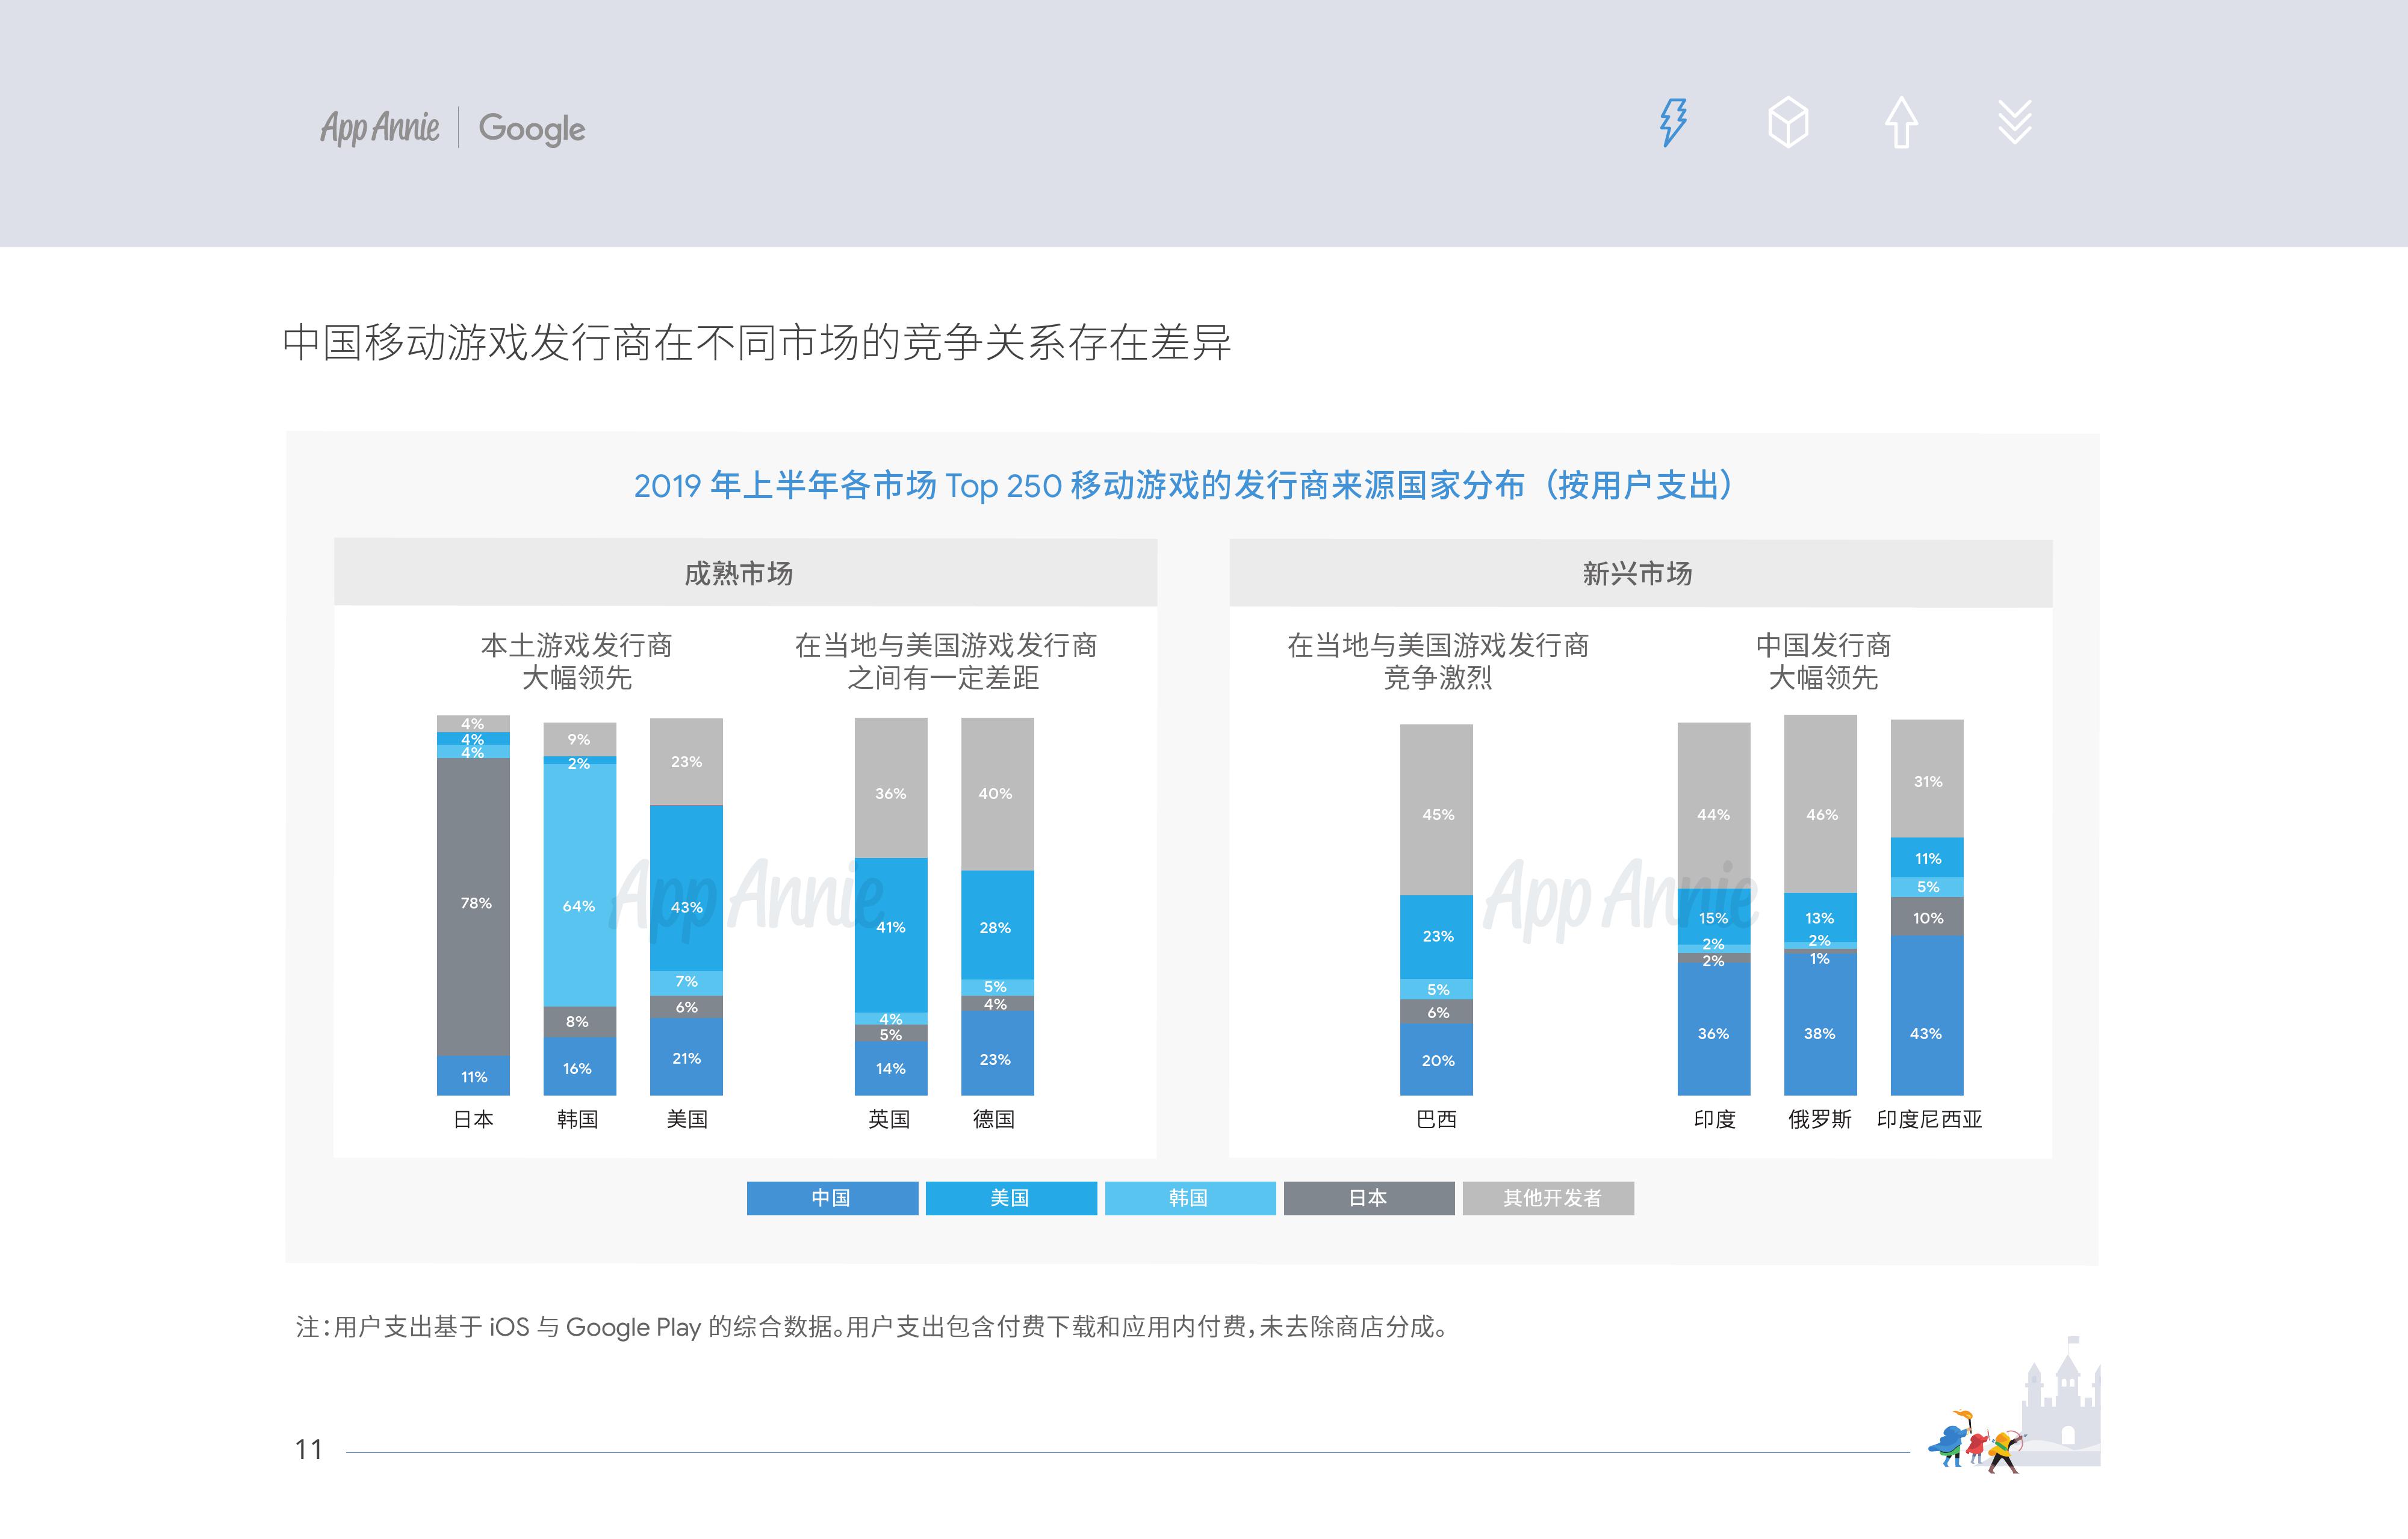The height and width of the screenshot is (1539, 2408).
Task: Click the 韩国 legend swatch
Action: pyautogui.click(x=1190, y=1198)
